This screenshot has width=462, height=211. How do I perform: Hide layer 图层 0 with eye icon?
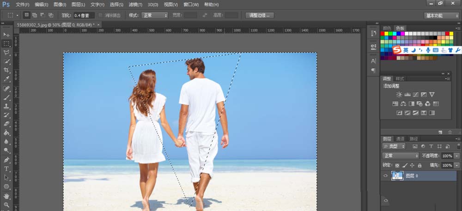pos(385,176)
